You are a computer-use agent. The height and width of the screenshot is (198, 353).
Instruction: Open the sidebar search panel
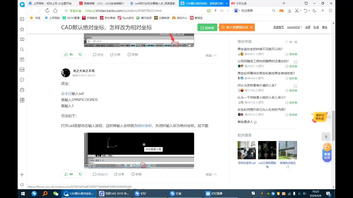pos(22,50)
